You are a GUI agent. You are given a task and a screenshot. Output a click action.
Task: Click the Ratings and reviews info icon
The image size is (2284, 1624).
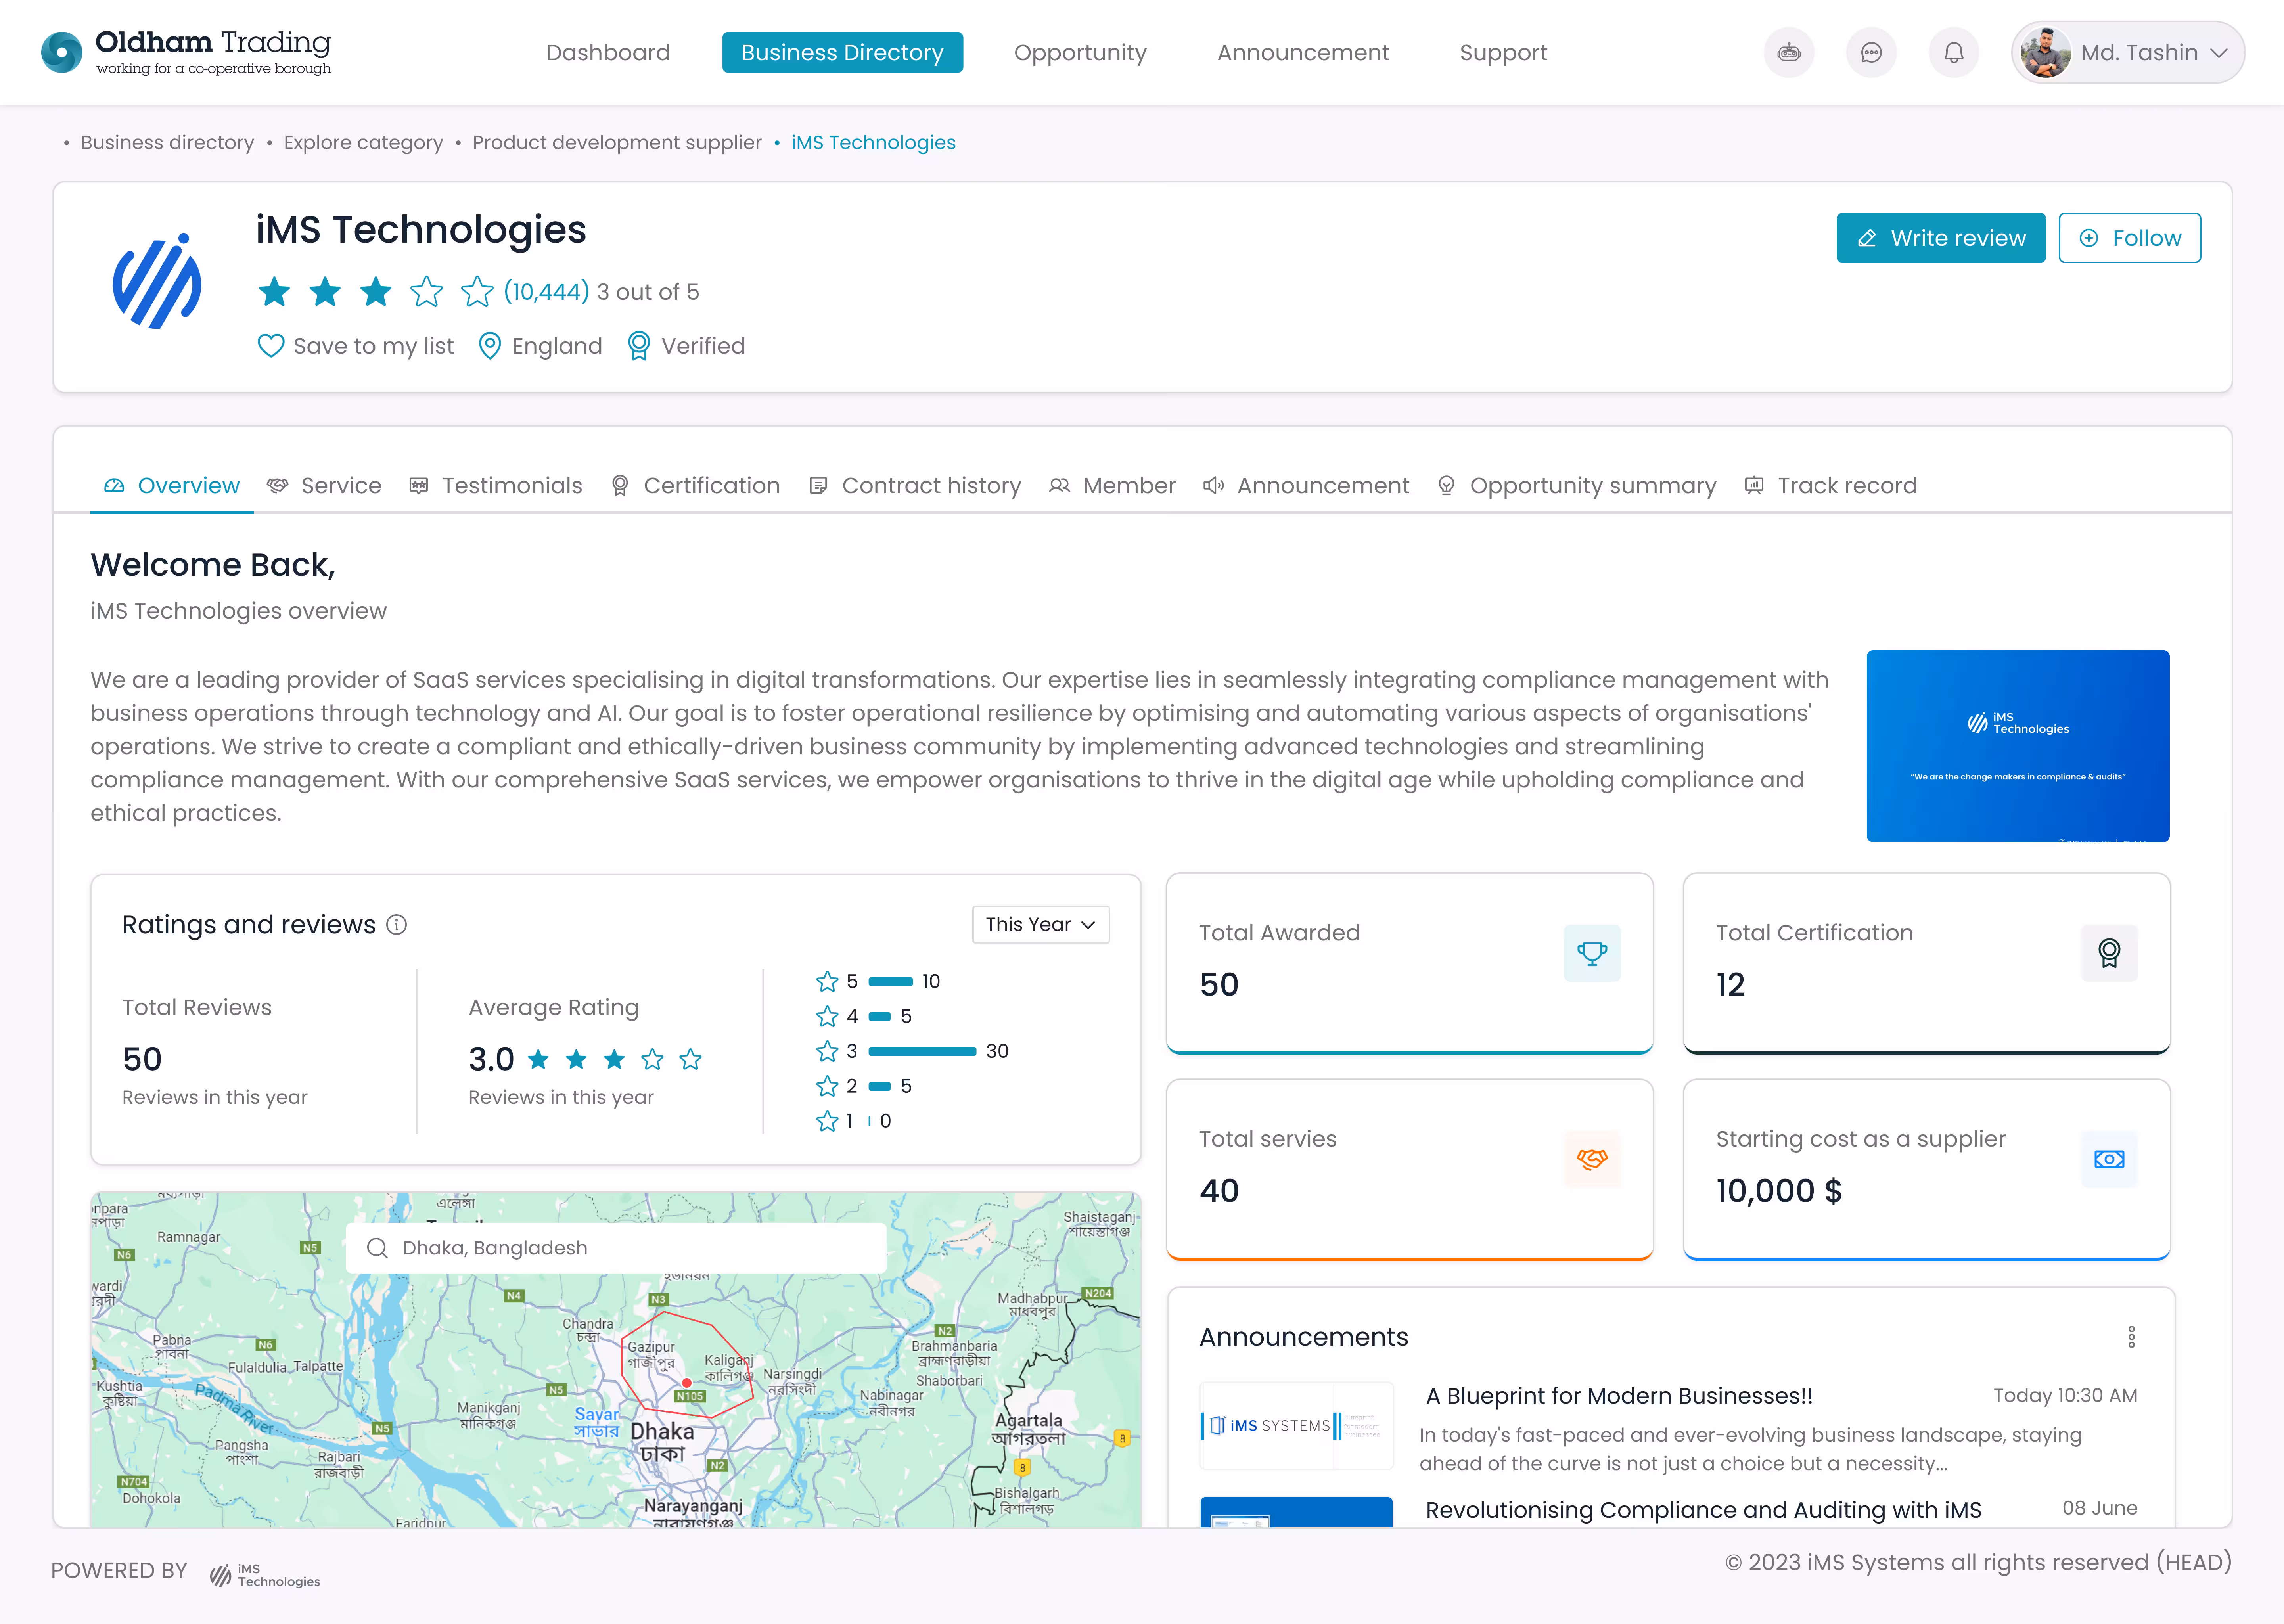pos(397,925)
